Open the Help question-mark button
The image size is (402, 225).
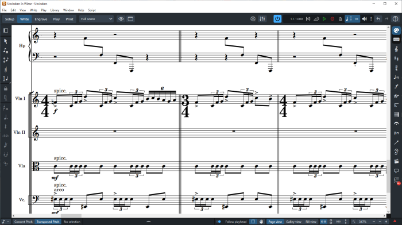click(x=396, y=19)
